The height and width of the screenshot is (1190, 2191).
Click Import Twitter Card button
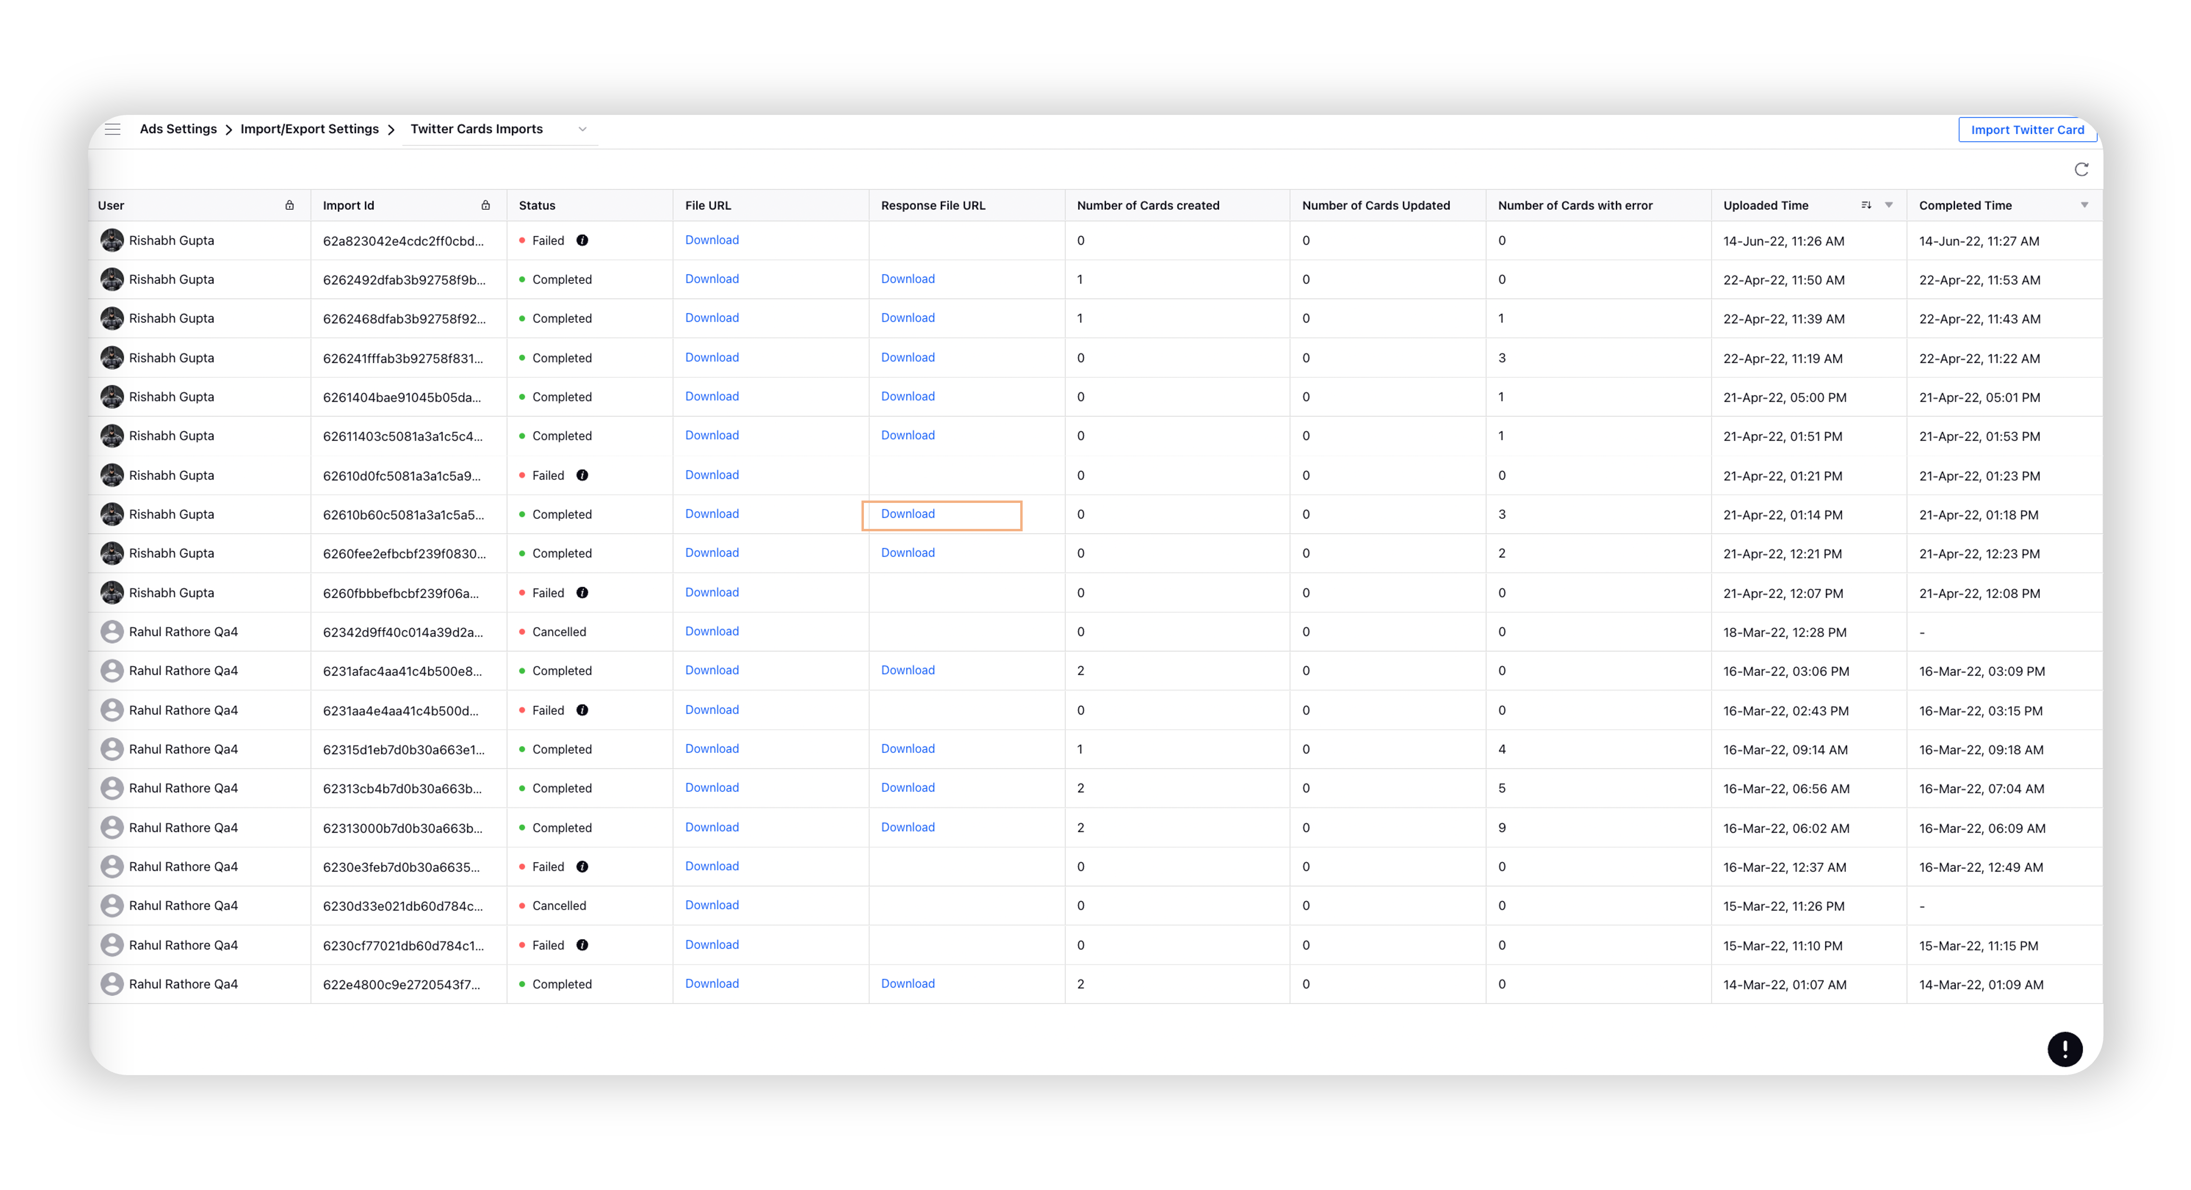click(2027, 129)
